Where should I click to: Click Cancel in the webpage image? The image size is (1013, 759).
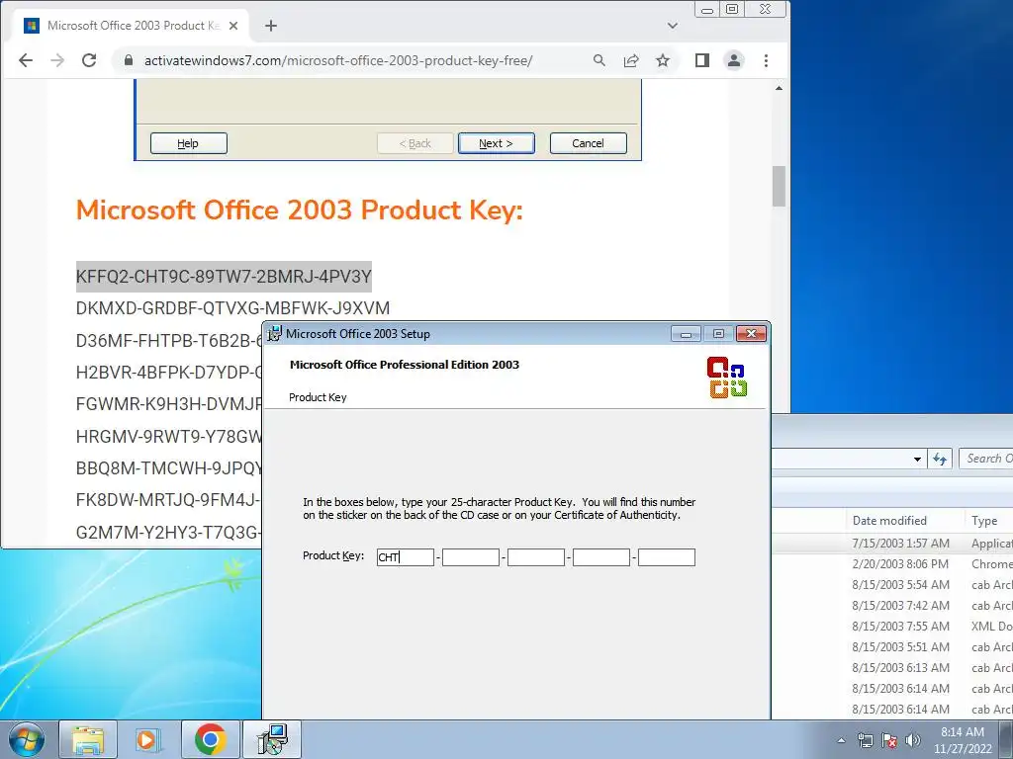588,143
